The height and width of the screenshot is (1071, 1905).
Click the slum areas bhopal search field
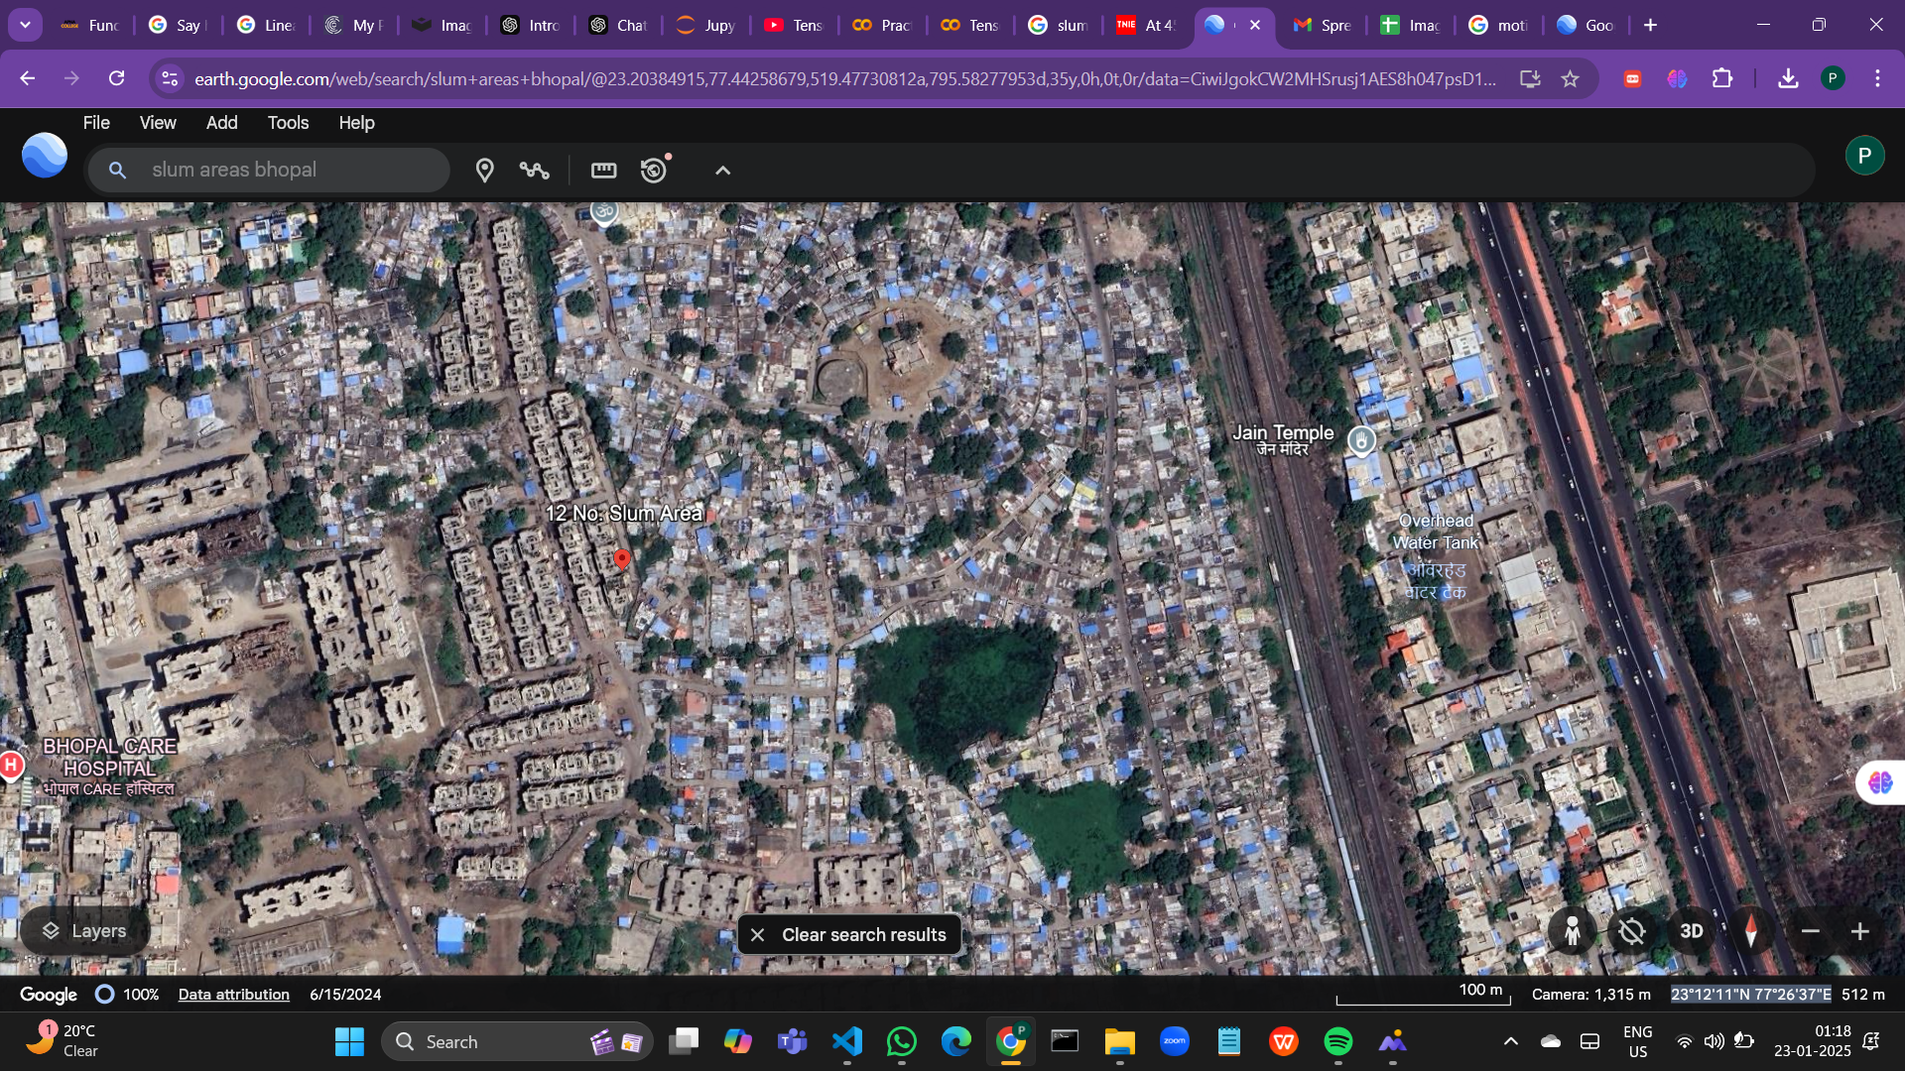[x=269, y=171]
